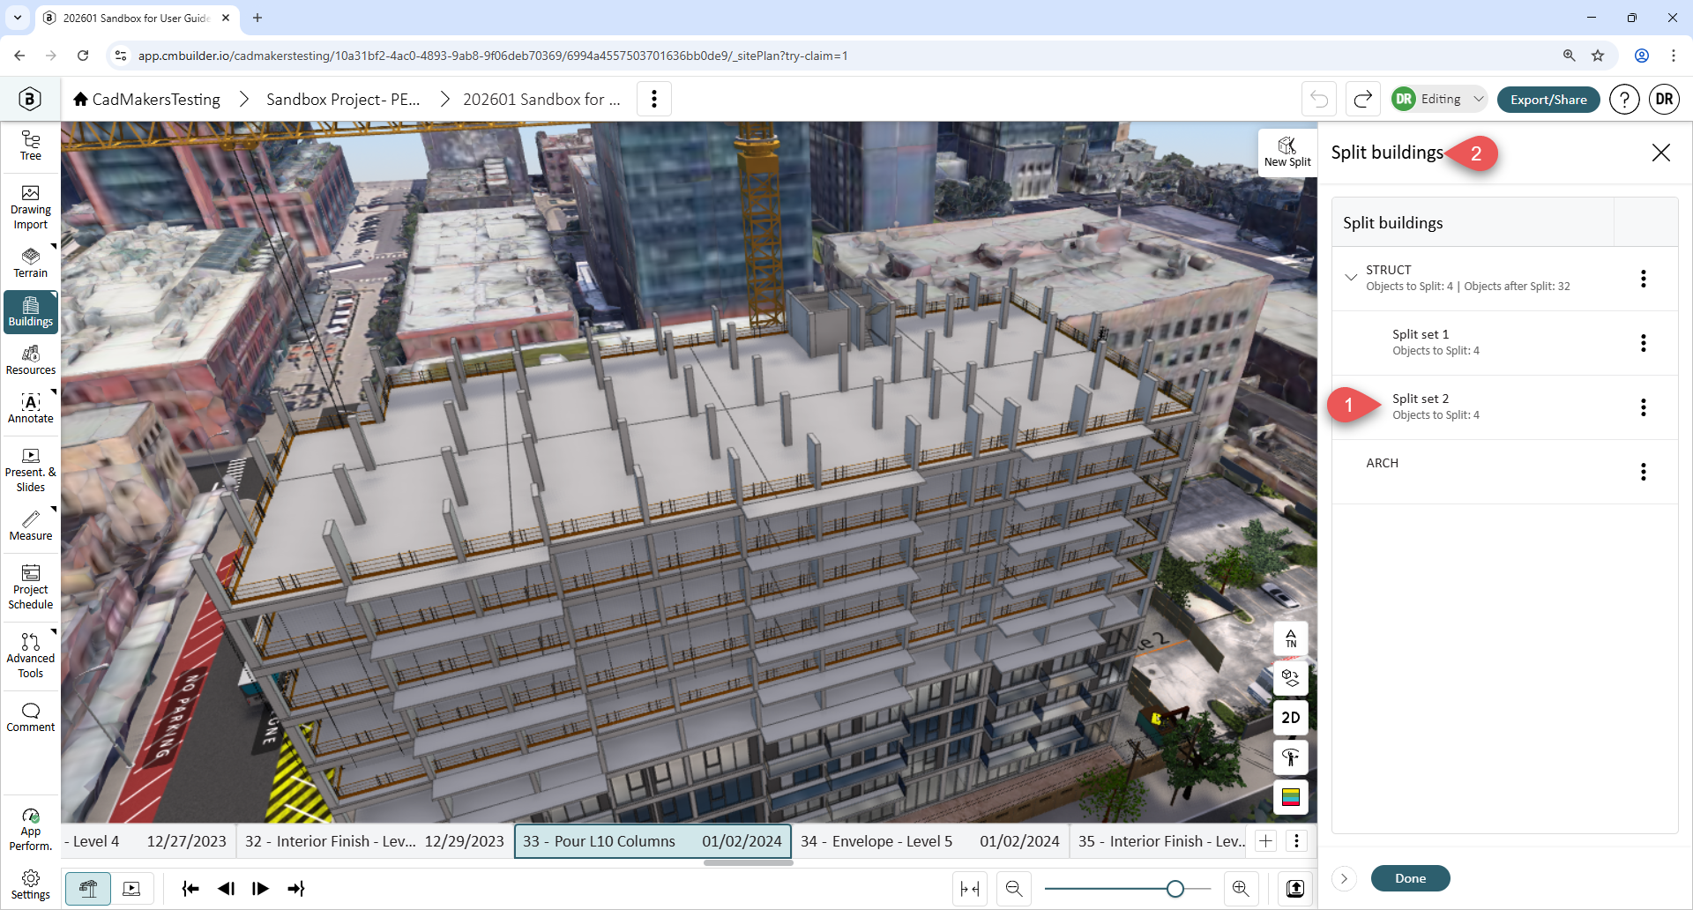The width and height of the screenshot is (1693, 910).
Task: Click the 3D view cube icon
Action: point(1291,678)
